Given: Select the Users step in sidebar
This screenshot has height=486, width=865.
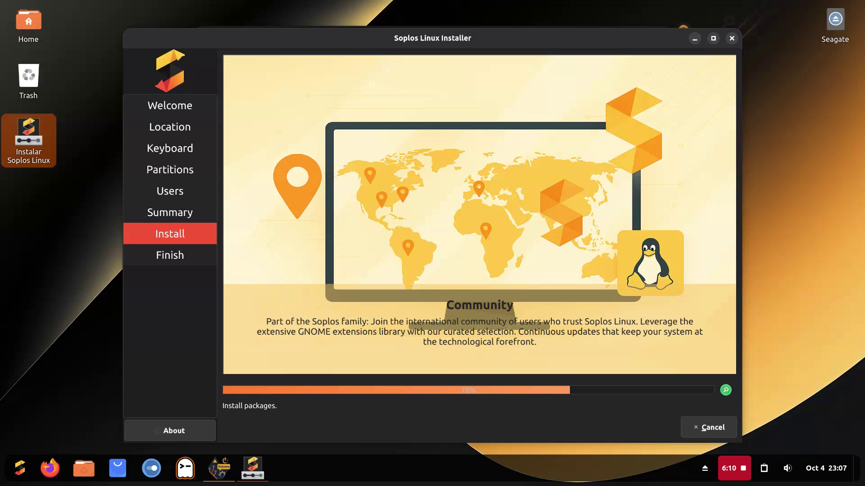Looking at the screenshot, I should pyautogui.click(x=170, y=191).
